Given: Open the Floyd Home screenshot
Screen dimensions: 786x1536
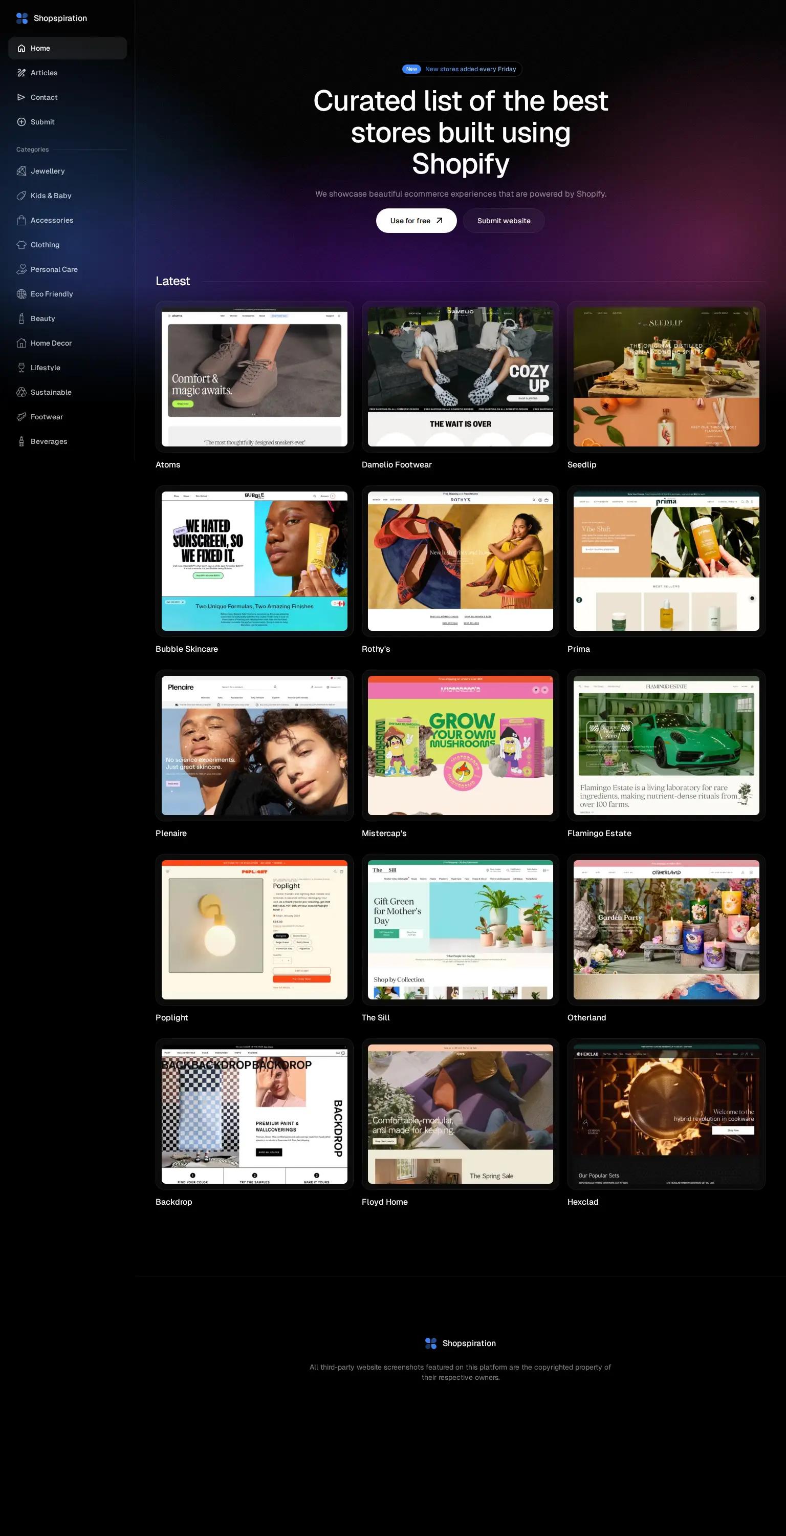Looking at the screenshot, I should pos(460,1114).
